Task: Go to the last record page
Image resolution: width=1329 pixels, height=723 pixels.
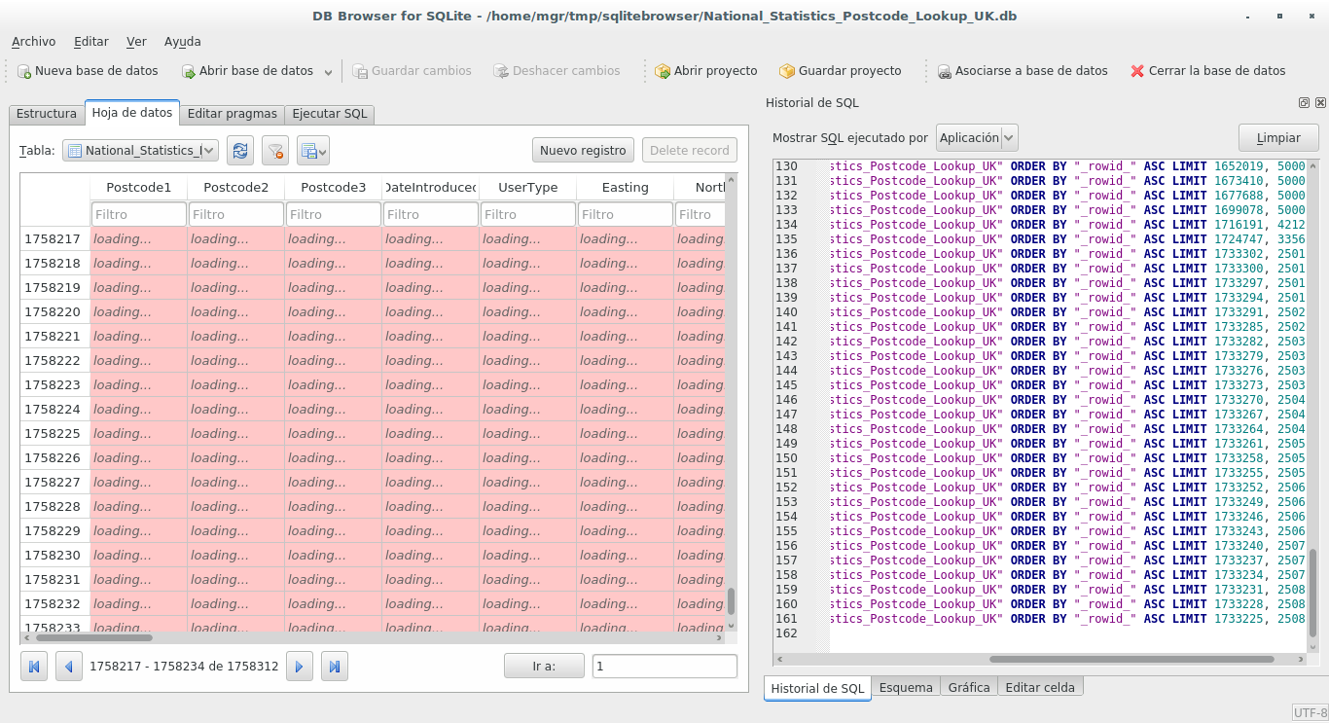Action: coord(335,666)
